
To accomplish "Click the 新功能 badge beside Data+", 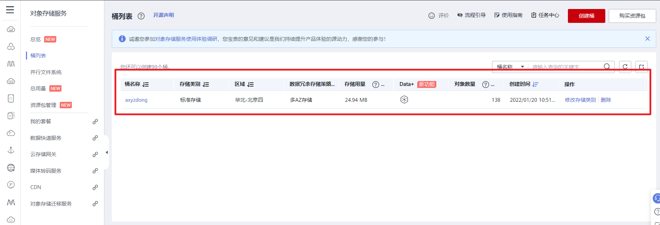I will coord(427,84).
